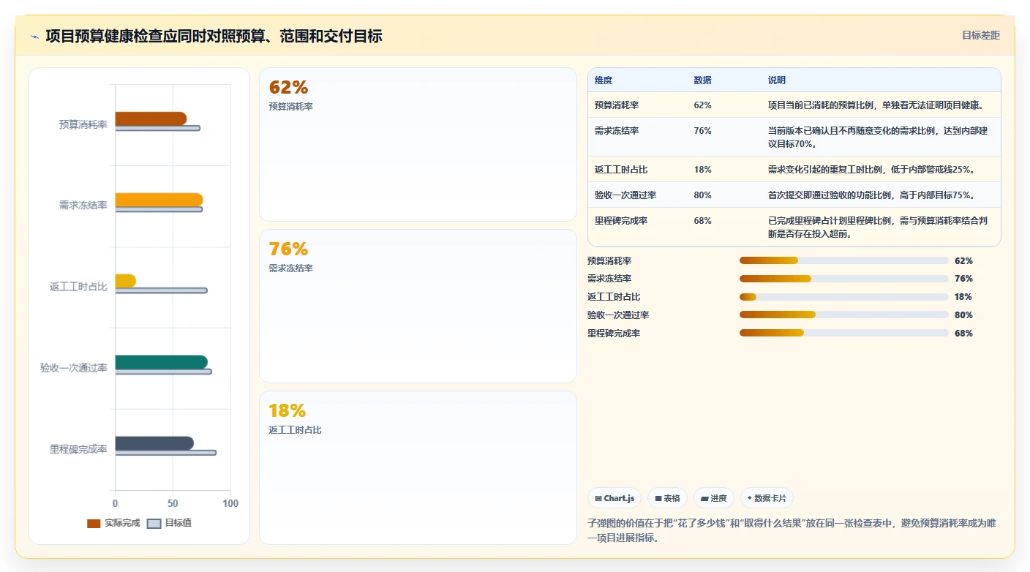Select the 验收一次通过率 cell in the table

click(x=625, y=195)
